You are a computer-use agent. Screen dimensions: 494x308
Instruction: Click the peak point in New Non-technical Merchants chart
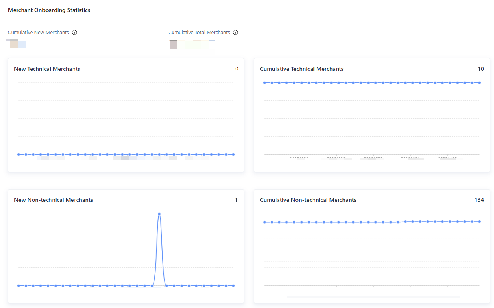(x=159, y=214)
